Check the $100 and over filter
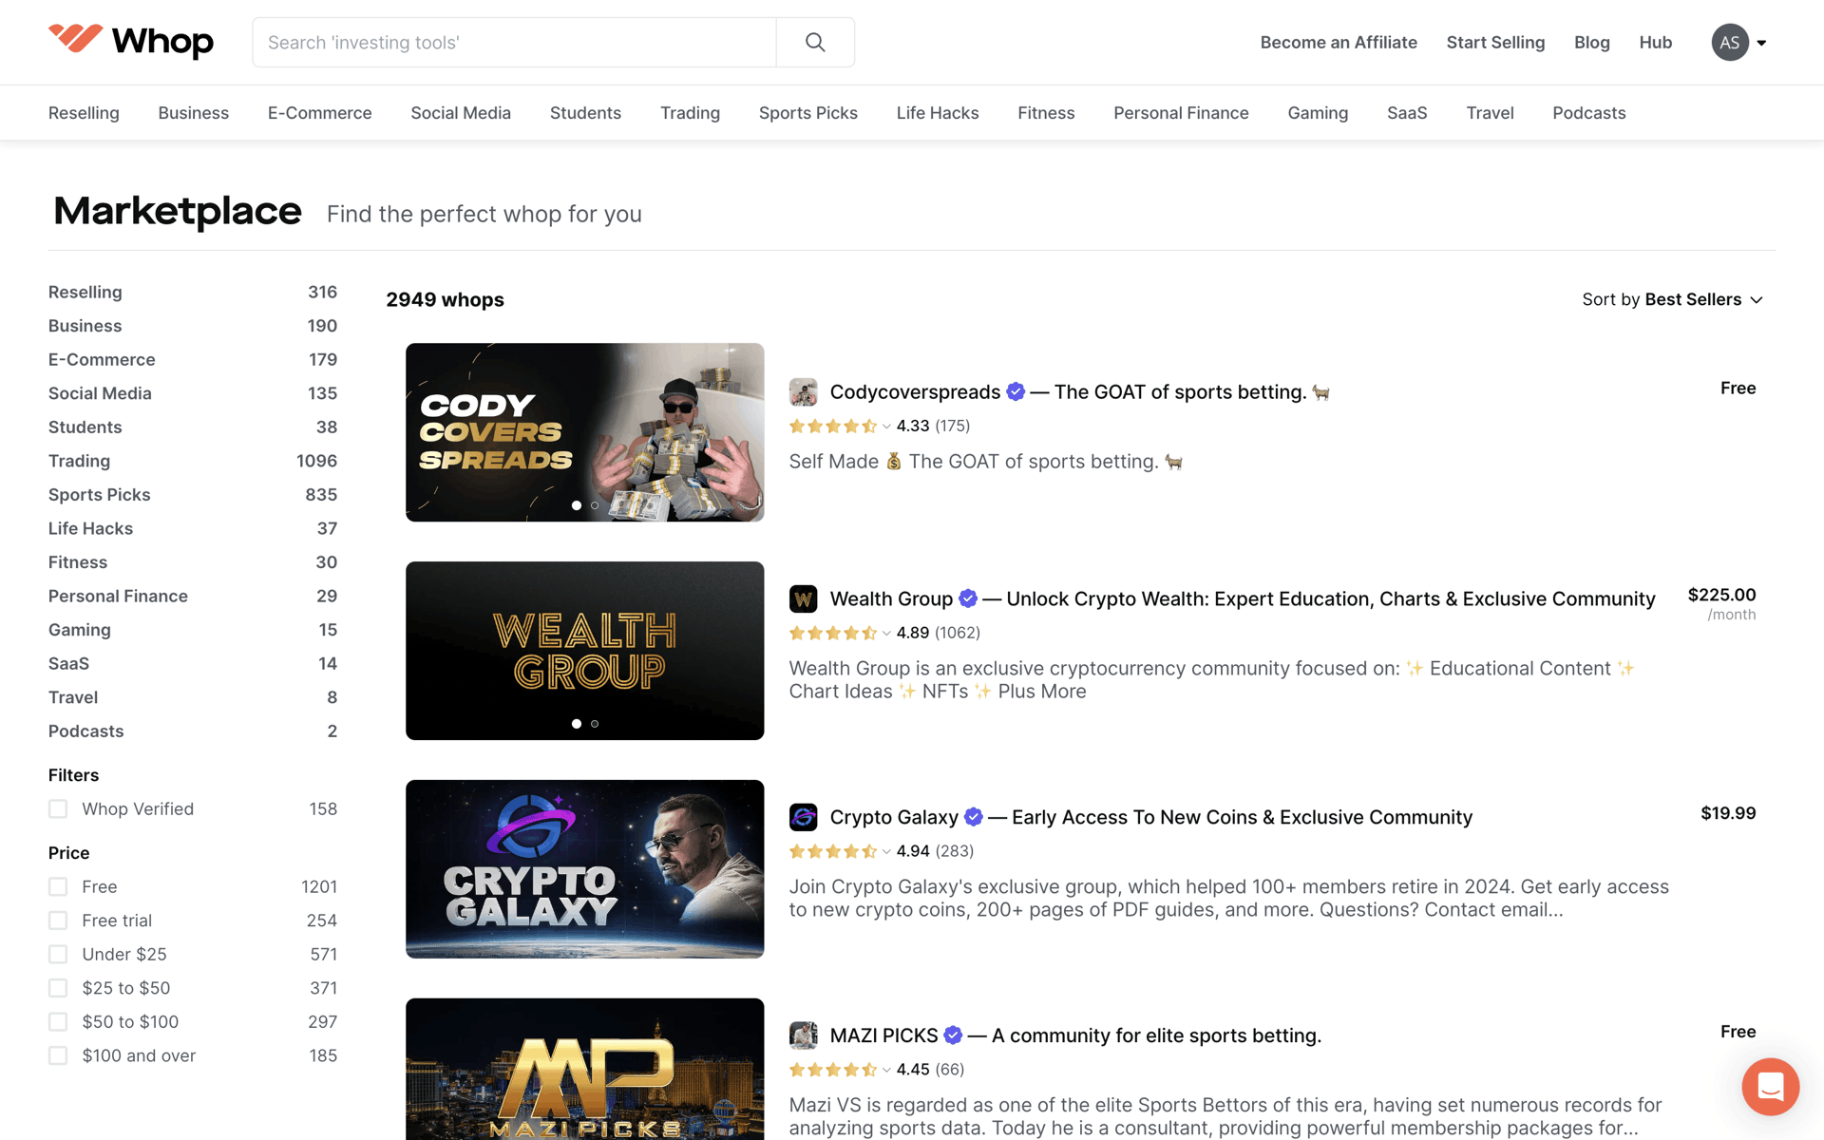This screenshot has height=1140, width=1824. (58, 1055)
